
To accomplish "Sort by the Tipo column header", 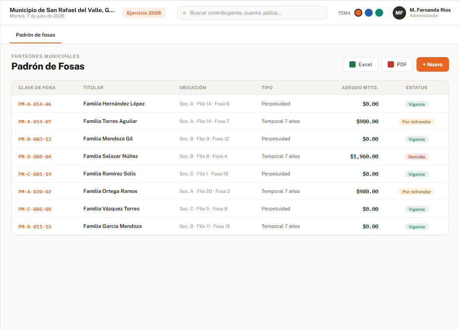I will 267,87.
